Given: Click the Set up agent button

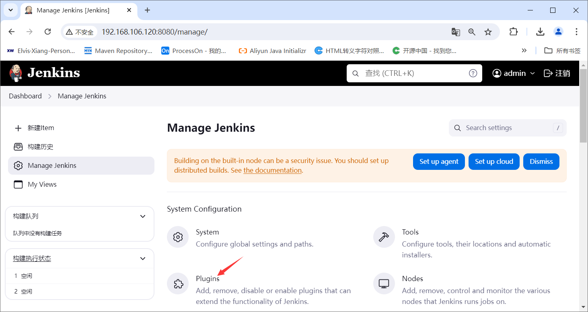Looking at the screenshot, I should click(x=439, y=161).
